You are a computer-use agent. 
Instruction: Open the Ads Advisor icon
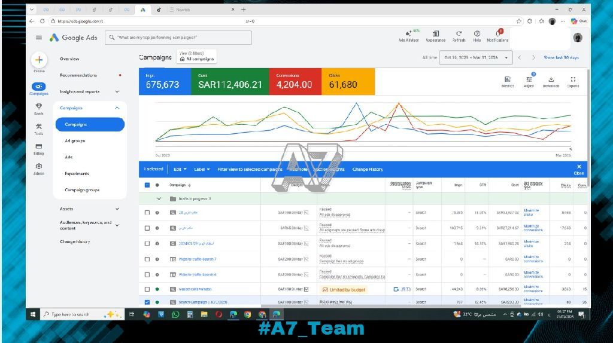click(x=408, y=34)
